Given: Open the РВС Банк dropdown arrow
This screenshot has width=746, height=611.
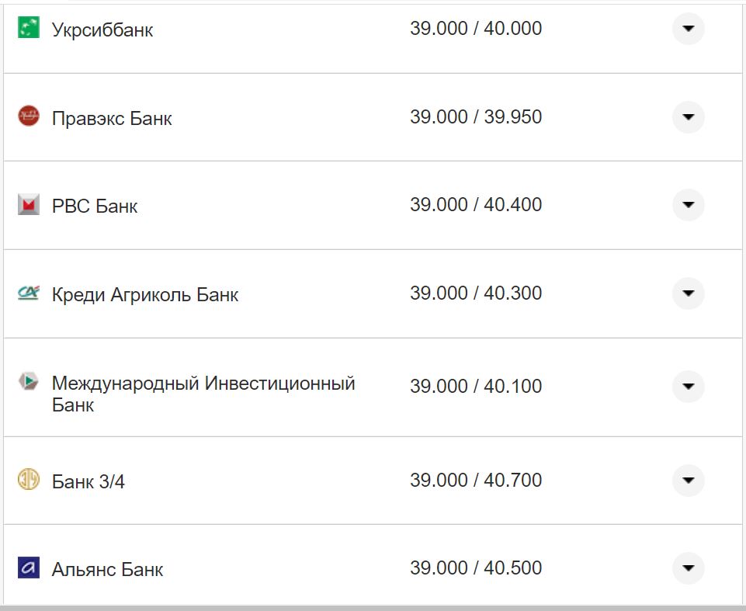Looking at the screenshot, I should point(688,205).
